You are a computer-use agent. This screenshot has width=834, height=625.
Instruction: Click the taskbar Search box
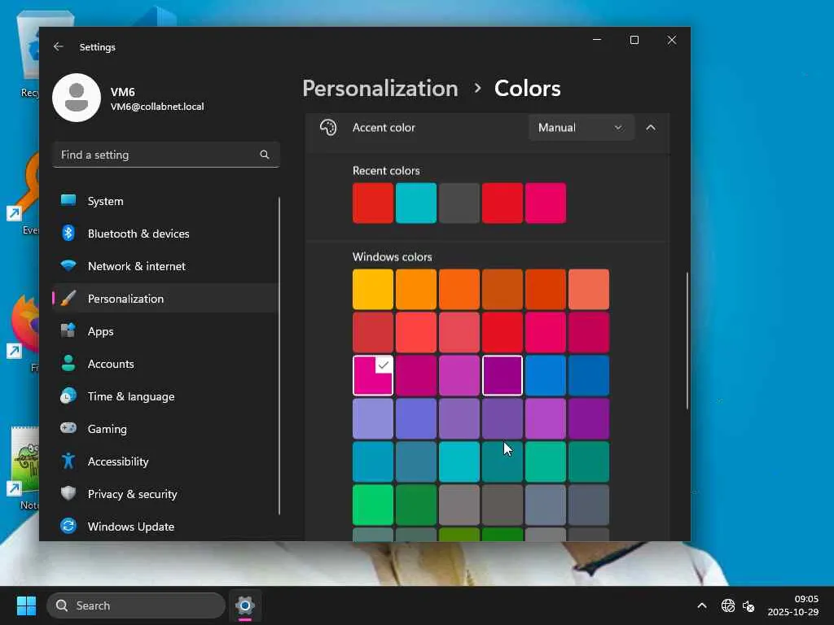point(136,605)
